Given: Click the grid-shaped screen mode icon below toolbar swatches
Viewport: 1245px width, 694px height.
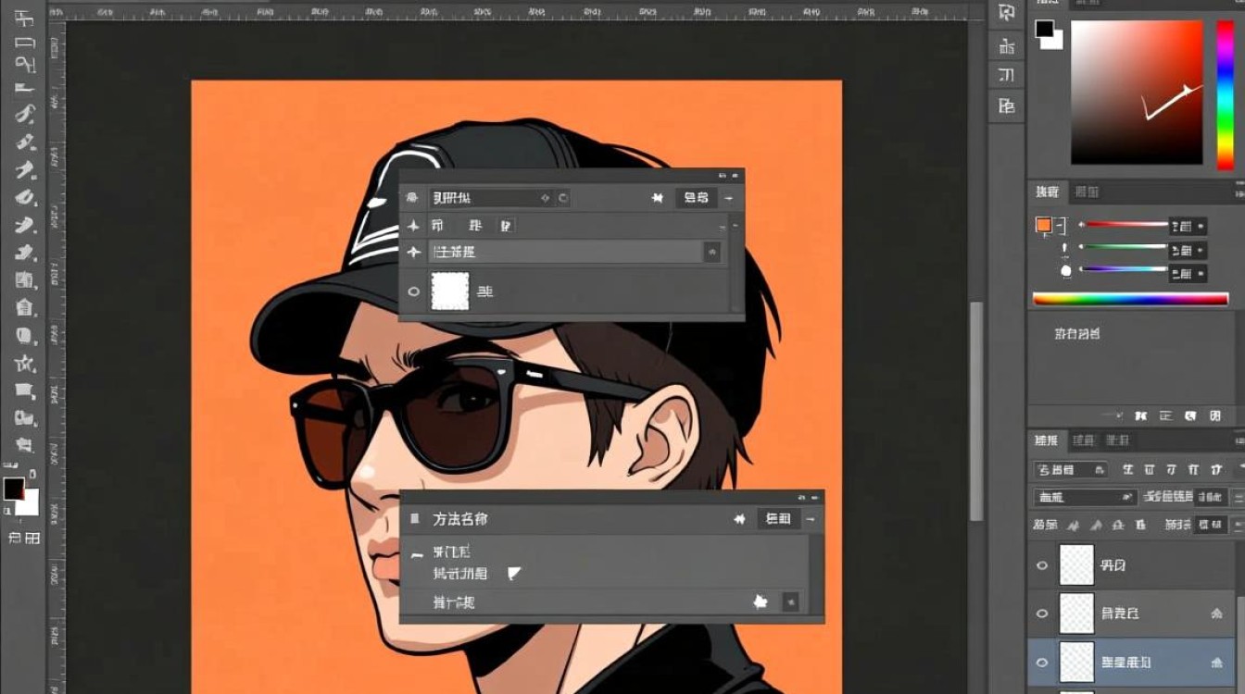Looking at the screenshot, I should [x=32, y=538].
